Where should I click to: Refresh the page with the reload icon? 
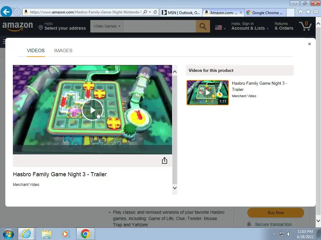(x=155, y=12)
